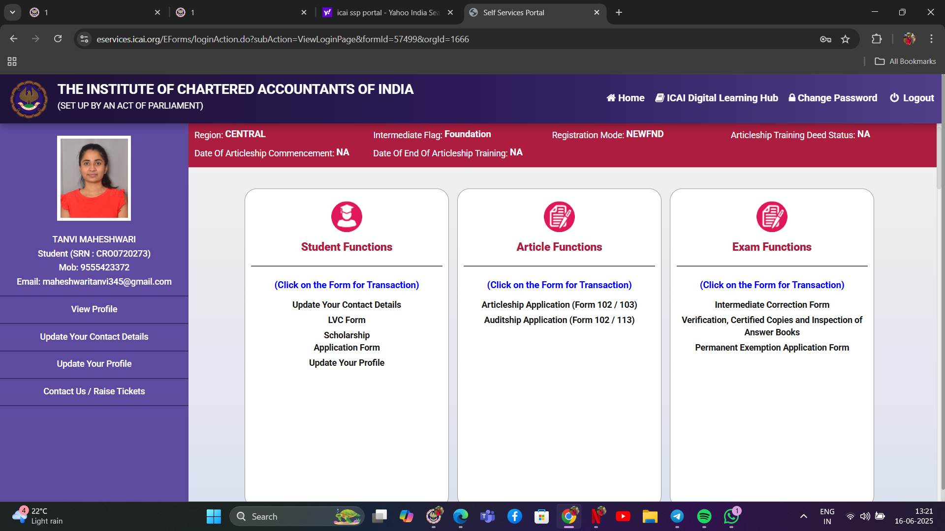Open the browser Extensions puzzle icon

pyautogui.click(x=877, y=39)
